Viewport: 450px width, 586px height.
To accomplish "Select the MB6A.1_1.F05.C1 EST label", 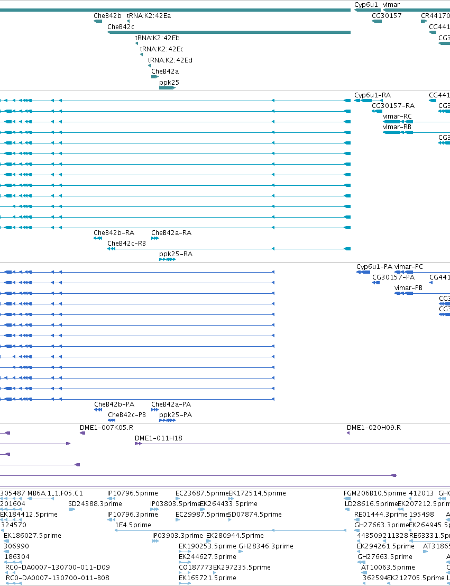I will tap(55, 493).
